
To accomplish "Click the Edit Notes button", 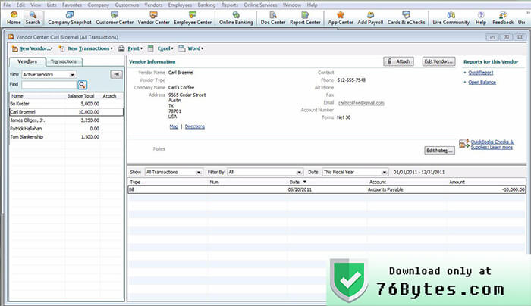I will tap(439, 151).
